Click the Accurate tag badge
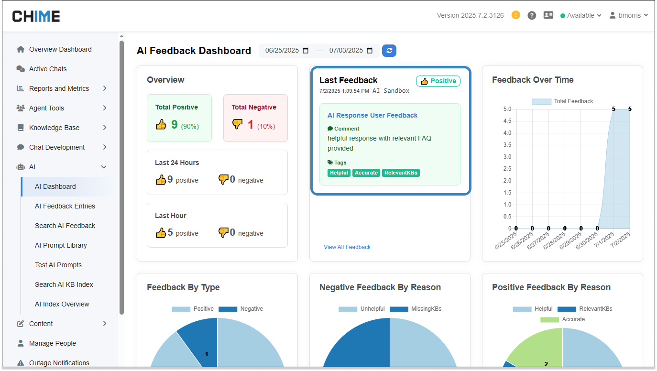Screen dimensions: 657x371 tap(366, 173)
